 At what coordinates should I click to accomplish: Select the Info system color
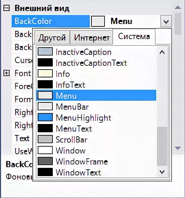pos(96,74)
